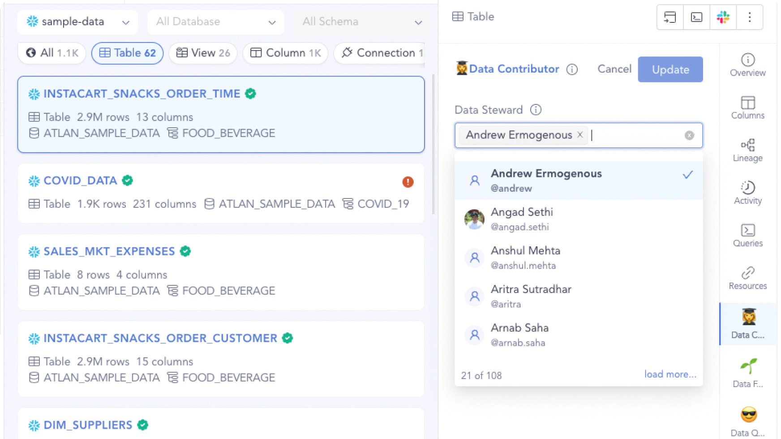Open the Columns sidebar tab
Viewport: 781px width, 439px height.
click(x=747, y=108)
